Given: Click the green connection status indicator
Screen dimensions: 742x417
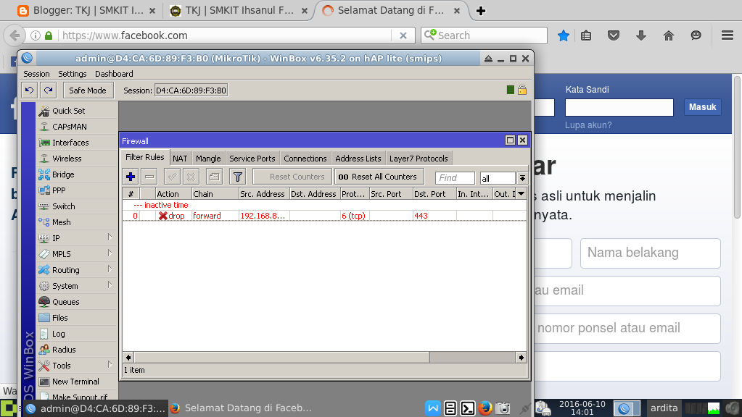Looking at the screenshot, I should (510, 90).
